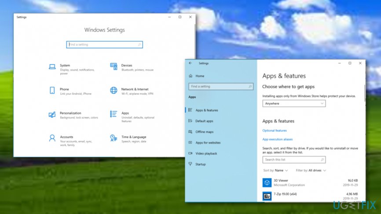Open Network & Internet settings label
Screen dimensions: 381x214
coord(135,89)
